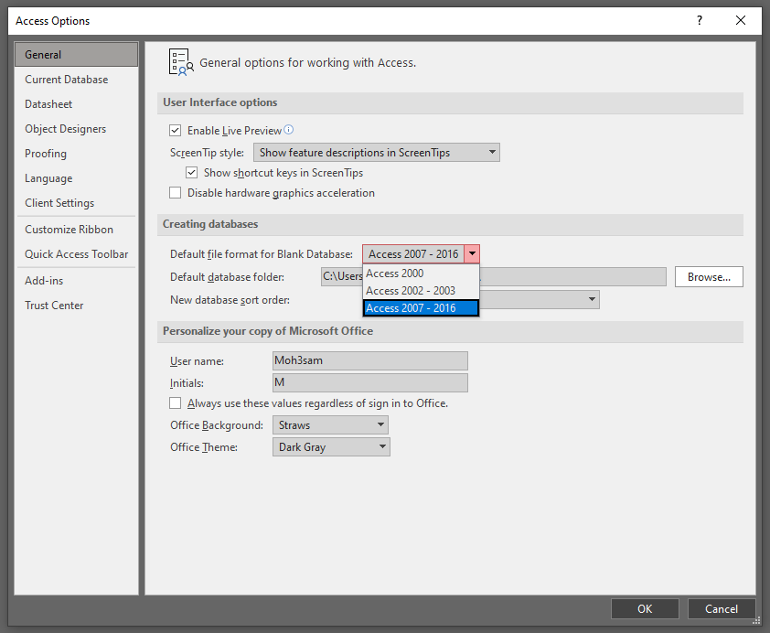Screen dimensions: 770x633
Task: Choose Access 2007 - 2016 in list
Action: click(421, 308)
